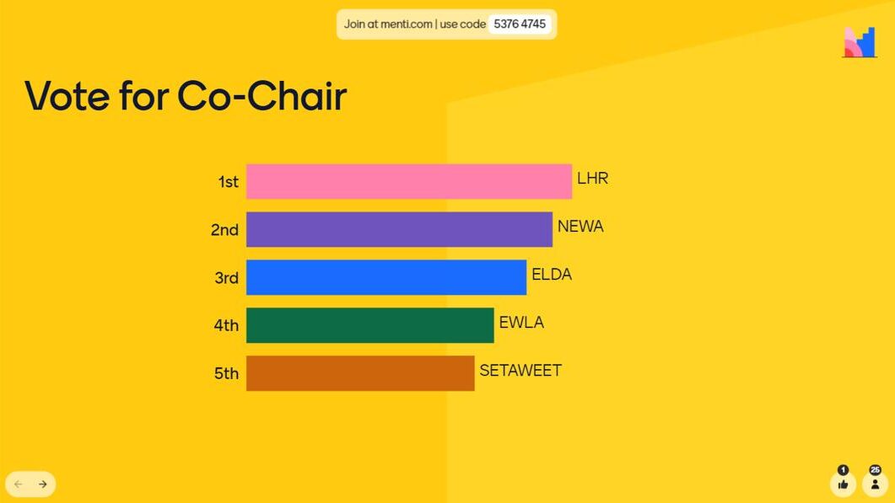The width and height of the screenshot is (895, 503).
Task: Click the NEWA label
Action: click(580, 227)
